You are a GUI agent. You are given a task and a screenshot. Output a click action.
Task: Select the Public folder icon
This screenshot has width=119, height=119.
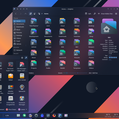point(48,63)
